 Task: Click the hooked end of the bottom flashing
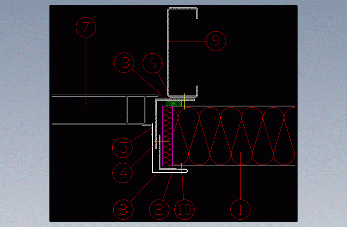(186, 171)
